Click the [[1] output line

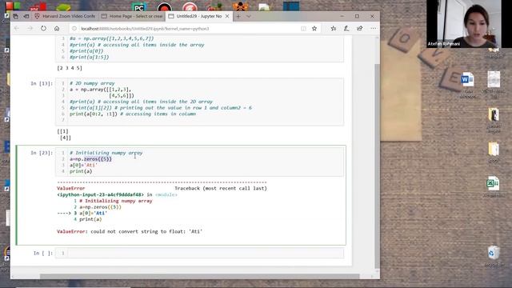62,131
